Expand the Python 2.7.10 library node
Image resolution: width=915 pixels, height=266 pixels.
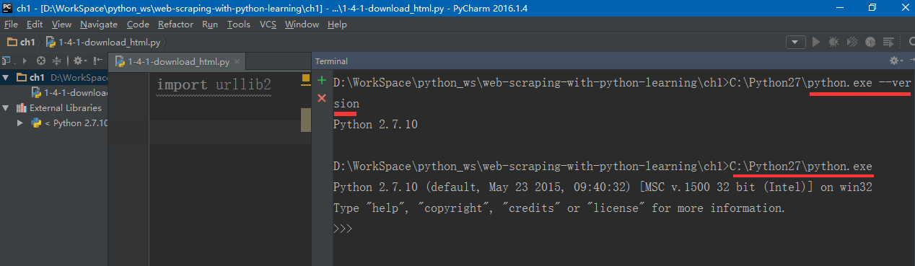[20, 123]
